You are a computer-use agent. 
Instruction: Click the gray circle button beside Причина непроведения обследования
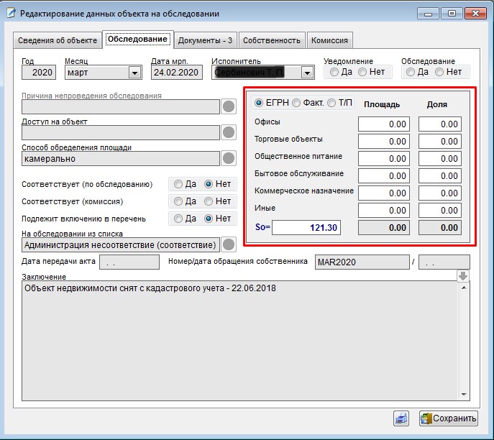(x=229, y=107)
